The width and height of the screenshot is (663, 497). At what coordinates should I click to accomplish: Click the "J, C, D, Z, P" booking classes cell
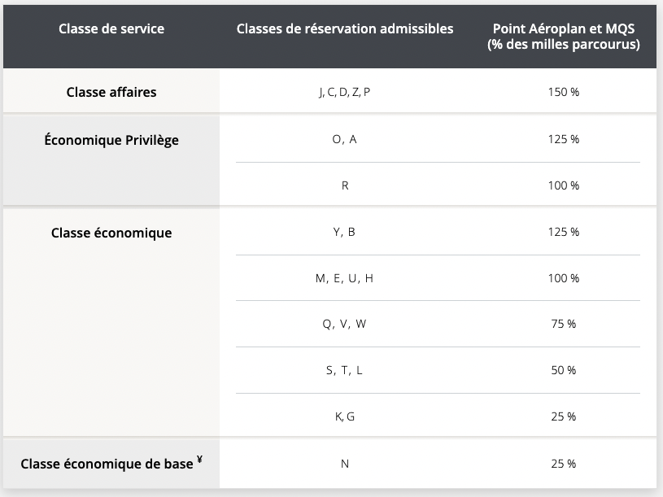(x=345, y=92)
